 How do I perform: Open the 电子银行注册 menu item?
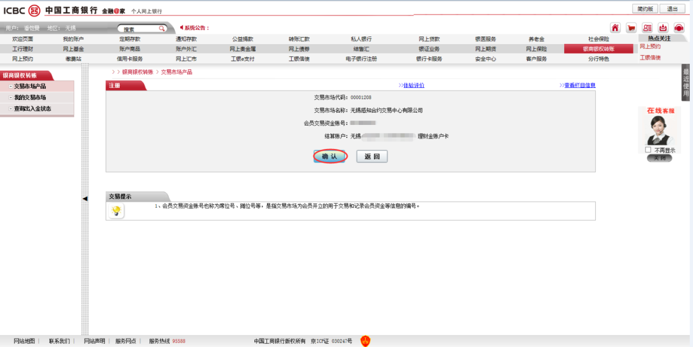pyautogui.click(x=362, y=59)
